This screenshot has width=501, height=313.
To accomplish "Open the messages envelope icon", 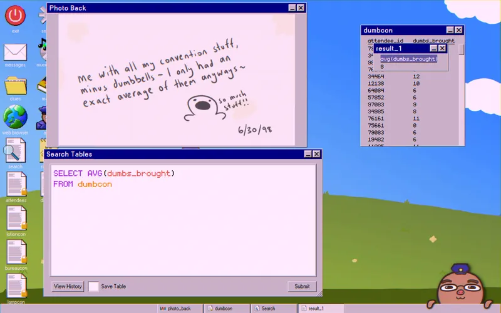I will [15, 52].
